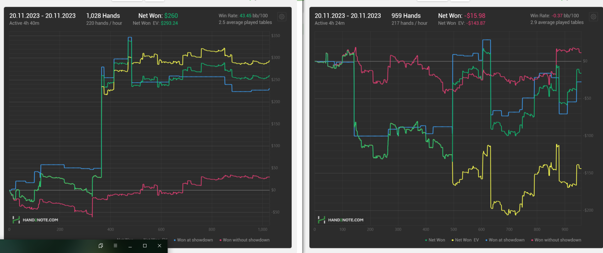Screen dimensions: 603x253
Task: Open settings gear on the 959 Hands graph
Action: (593, 17)
